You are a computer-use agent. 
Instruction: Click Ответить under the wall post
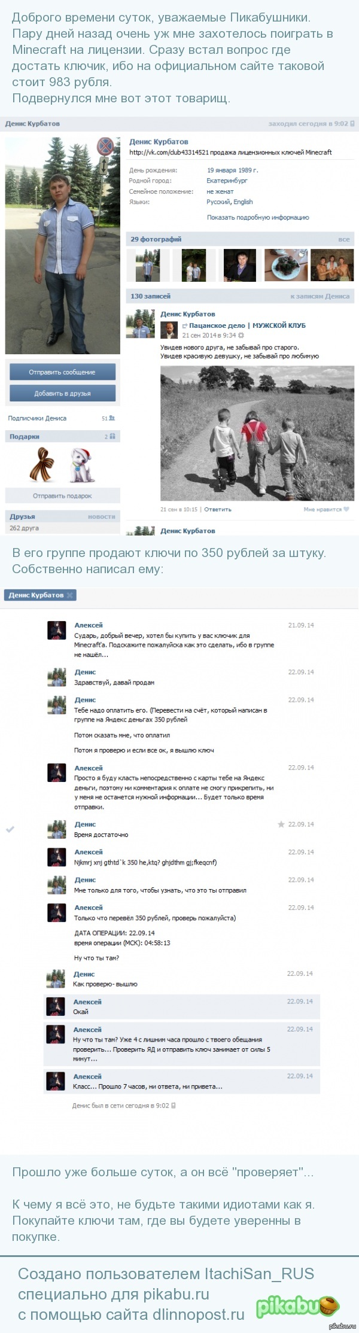click(218, 510)
